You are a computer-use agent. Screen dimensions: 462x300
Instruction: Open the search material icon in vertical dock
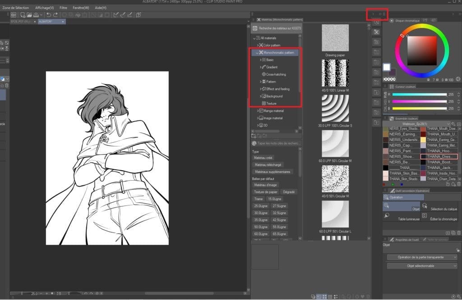(x=377, y=23)
